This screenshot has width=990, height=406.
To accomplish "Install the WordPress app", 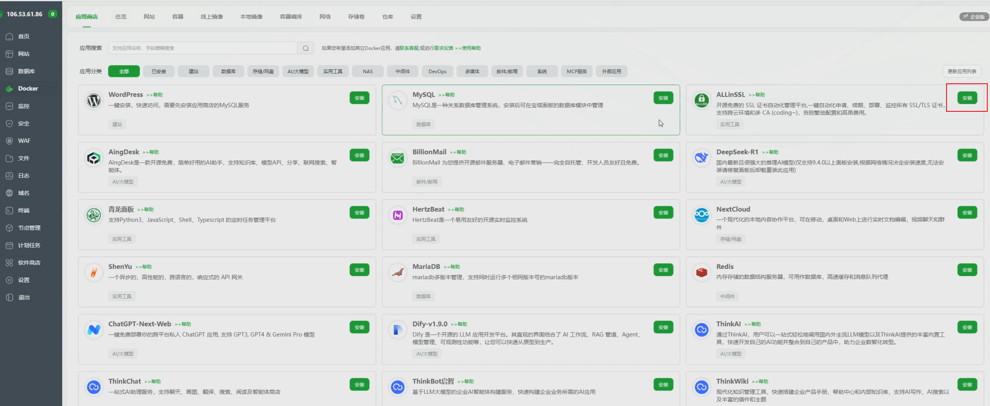I will click(359, 98).
